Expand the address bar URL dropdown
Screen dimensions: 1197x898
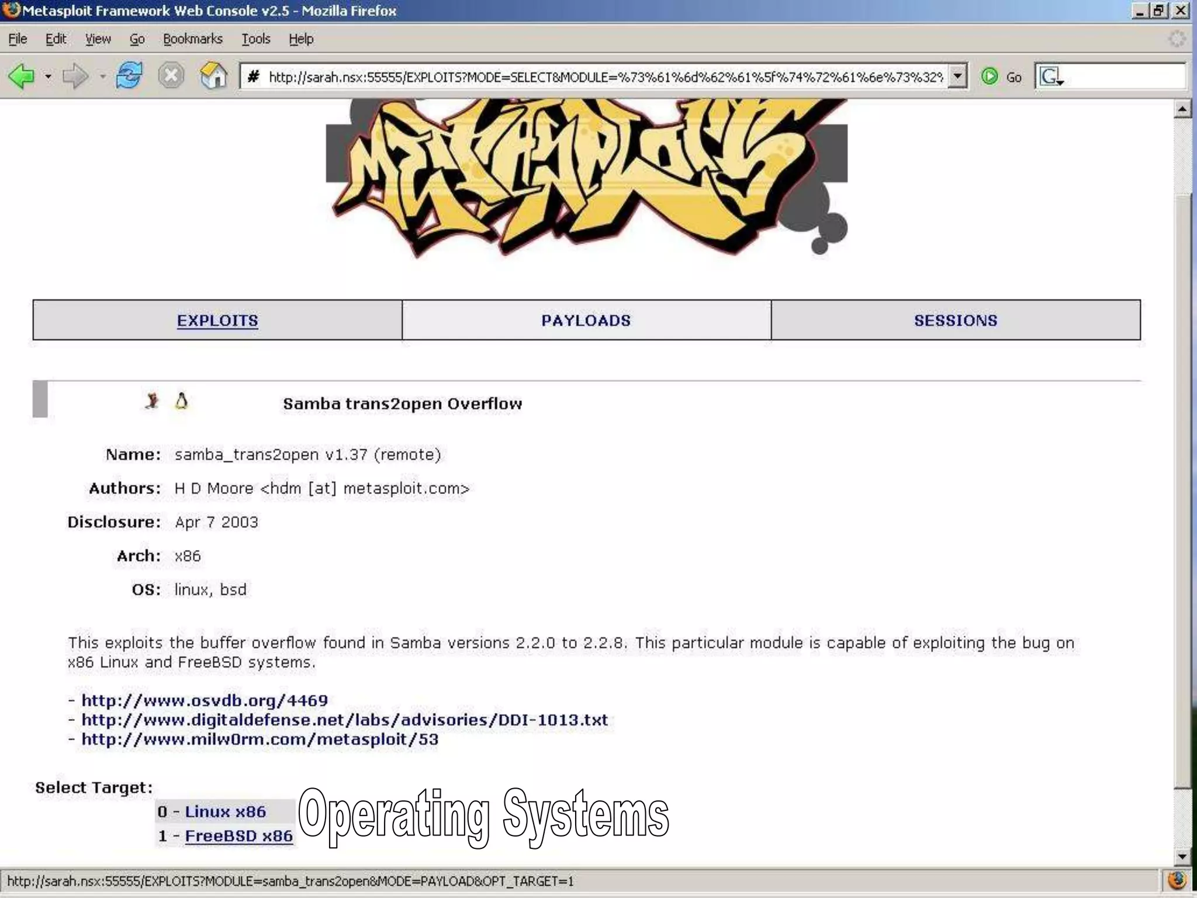[957, 76]
